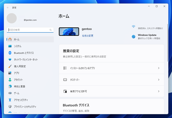Click the gentoo PC name text
The height and width of the screenshot is (118, 172).
[x=87, y=29]
